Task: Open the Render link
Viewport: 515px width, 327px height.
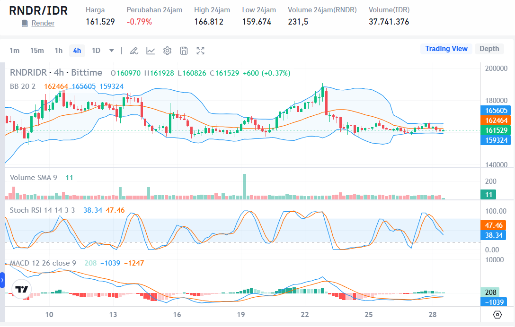Action: (x=43, y=23)
